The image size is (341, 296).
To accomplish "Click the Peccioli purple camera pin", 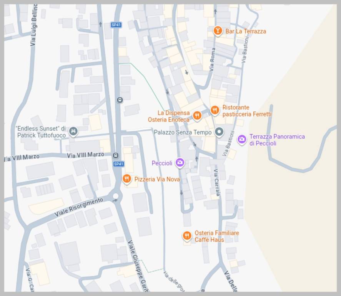I will 180,163.
